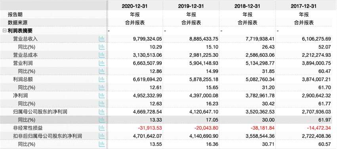Open chart icon for 利润总额 row
337x149 pixels.
click(x=101, y=79)
